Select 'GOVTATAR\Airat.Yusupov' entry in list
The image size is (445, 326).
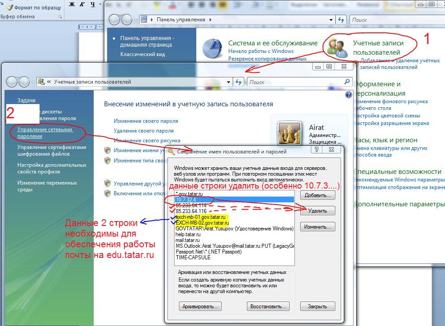[x=234, y=229]
